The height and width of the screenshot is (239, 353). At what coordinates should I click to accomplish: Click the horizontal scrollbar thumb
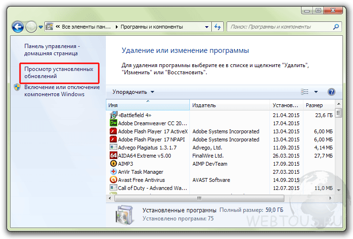point(199,199)
